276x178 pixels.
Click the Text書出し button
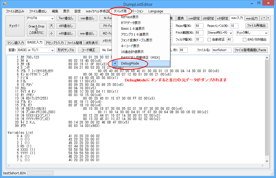[x=66, y=18]
